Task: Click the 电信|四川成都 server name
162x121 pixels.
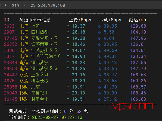Action: (x=34, y=32)
